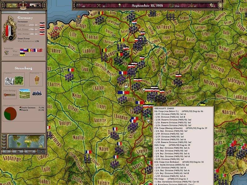The image size is (247, 185).
Task: Select the München province label
Action: click(228, 112)
